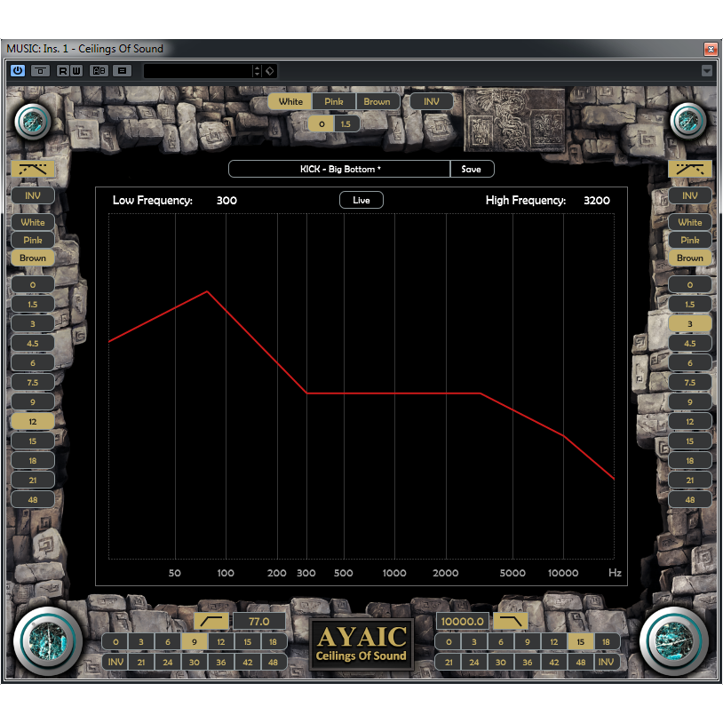This screenshot has width=723, height=723.
Task: Save the KICK Big Bottom preset
Action: (472, 169)
